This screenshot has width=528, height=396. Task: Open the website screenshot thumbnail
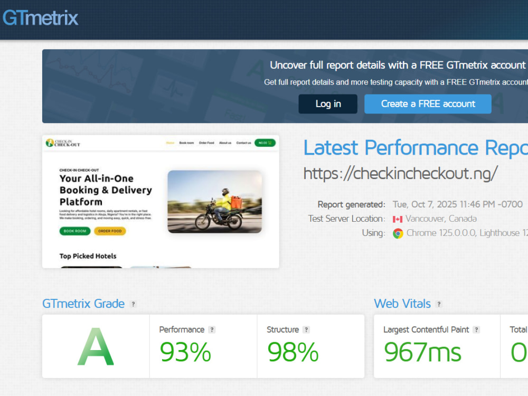coord(161,202)
